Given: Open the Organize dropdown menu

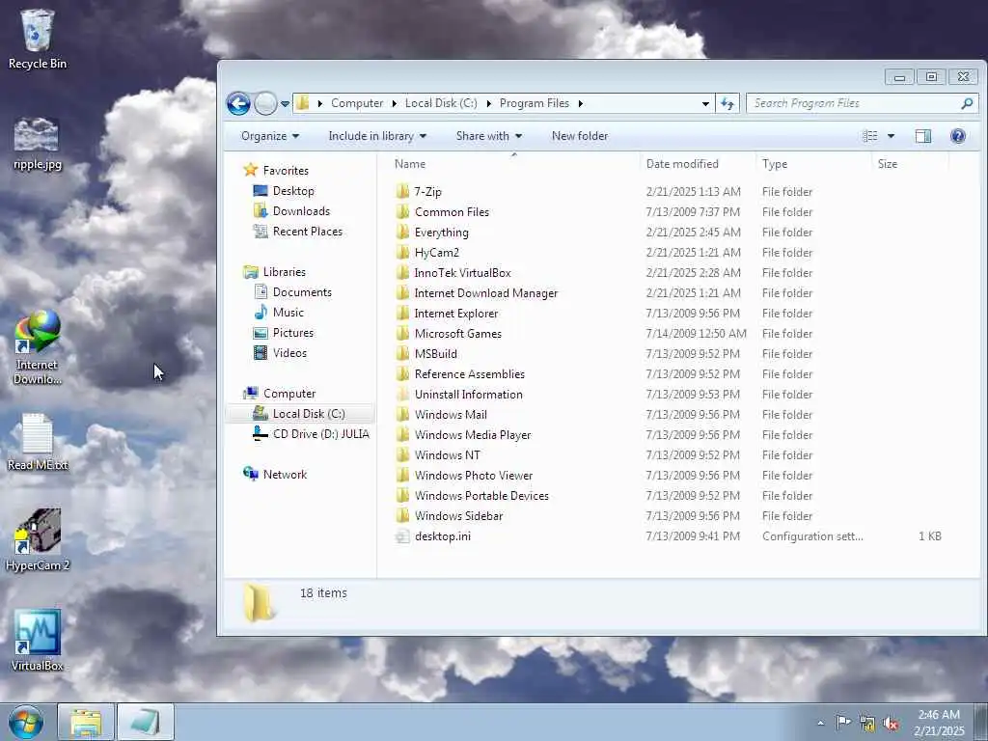Looking at the screenshot, I should pyautogui.click(x=270, y=136).
